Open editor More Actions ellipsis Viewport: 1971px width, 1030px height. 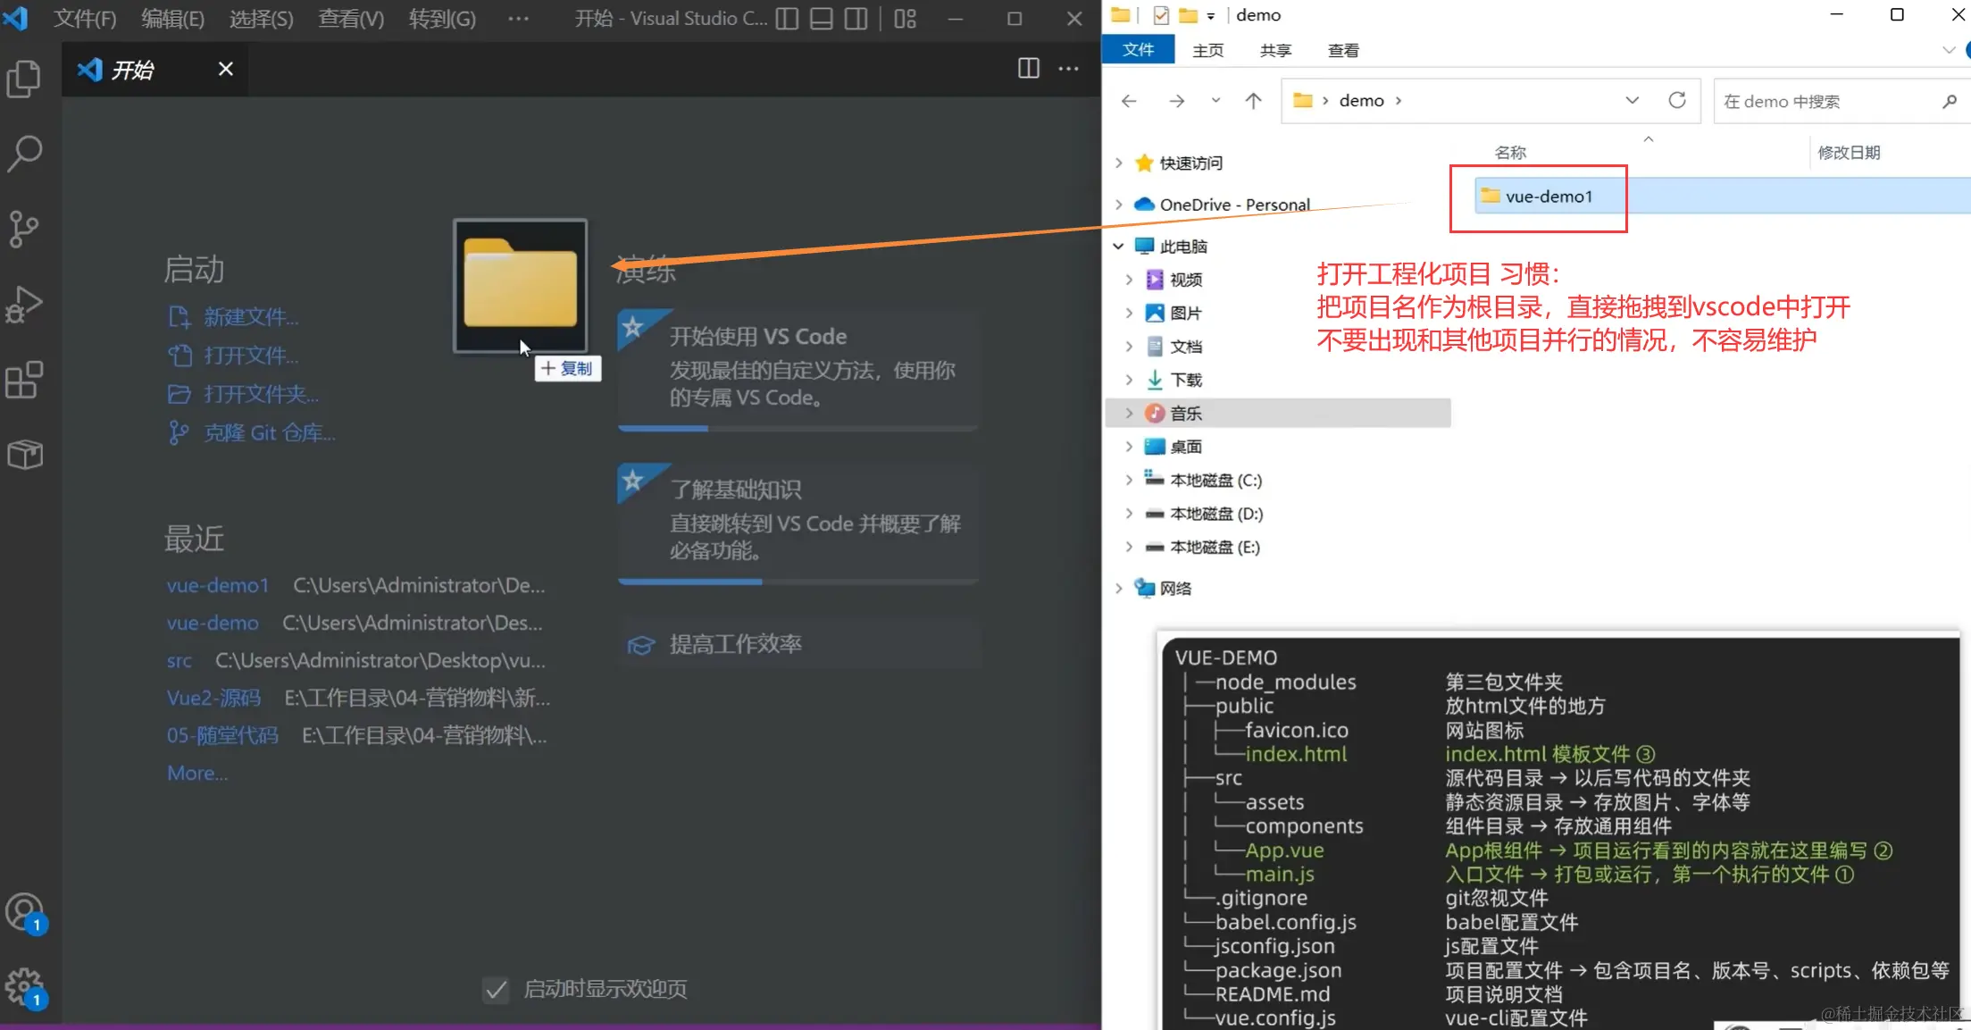point(1068,69)
